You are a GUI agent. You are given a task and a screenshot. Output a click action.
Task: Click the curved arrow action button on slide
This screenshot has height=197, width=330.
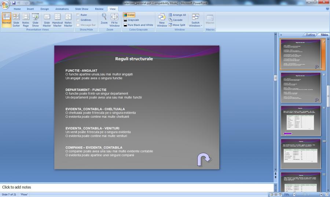click(x=204, y=160)
